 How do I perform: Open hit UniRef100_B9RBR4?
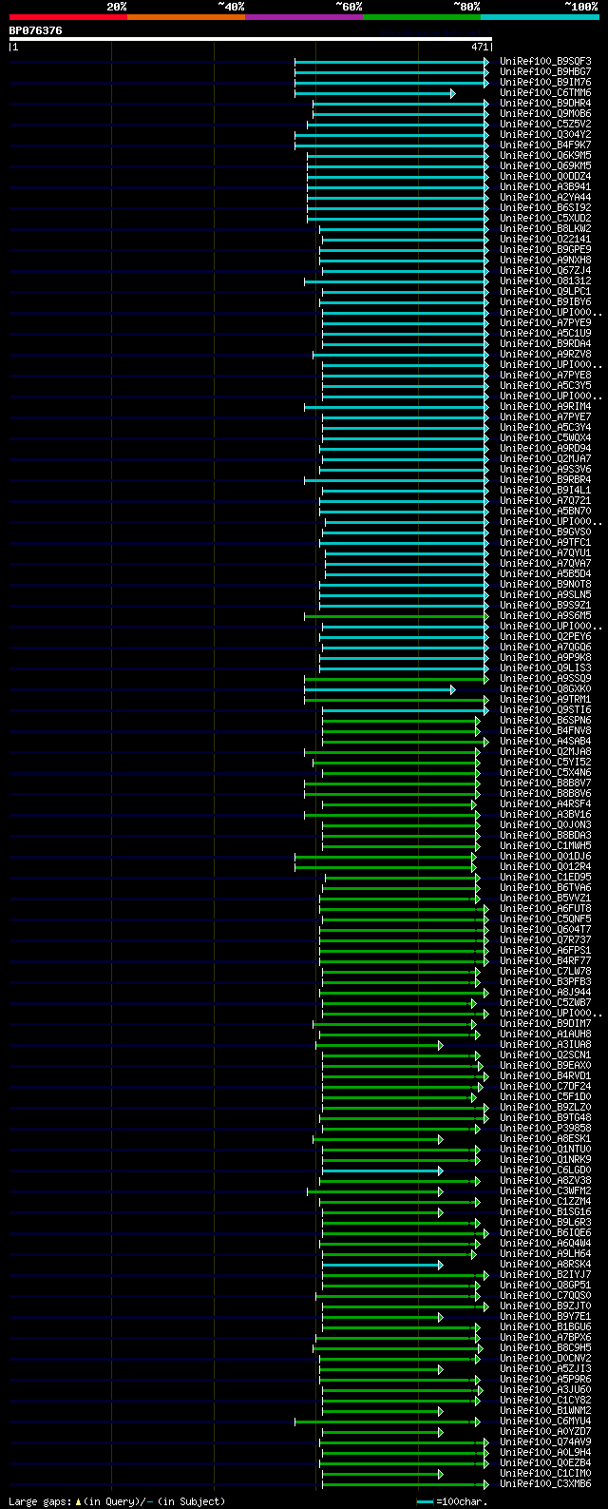tap(545, 480)
